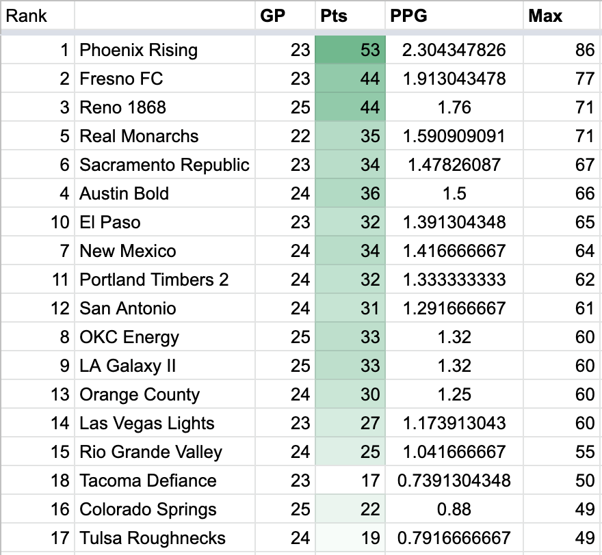The image size is (602, 555).
Task: Select Tacoma Defiance's 17 points cell
Action: click(x=350, y=480)
